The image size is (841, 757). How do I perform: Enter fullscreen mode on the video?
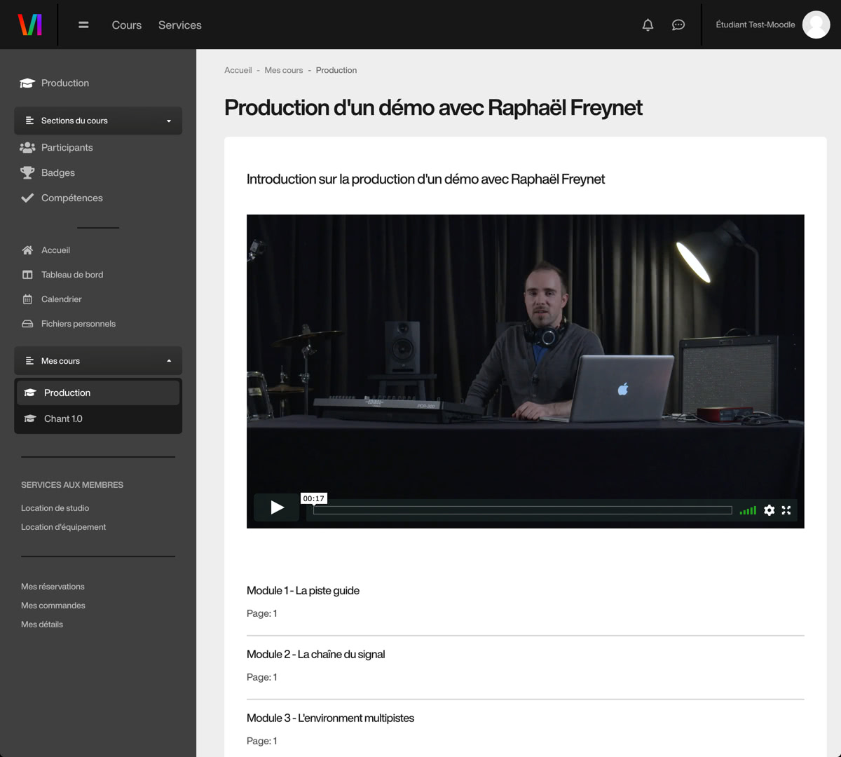click(x=786, y=510)
